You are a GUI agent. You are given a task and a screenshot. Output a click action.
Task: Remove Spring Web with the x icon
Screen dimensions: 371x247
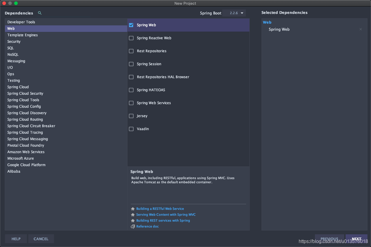pyautogui.click(x=361, y=29)
